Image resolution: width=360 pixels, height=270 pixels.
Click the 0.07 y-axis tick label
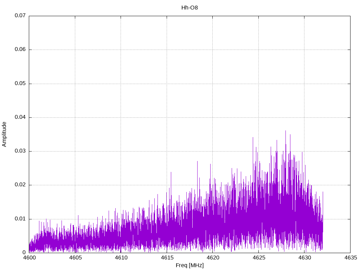click(x=20, y=16)
